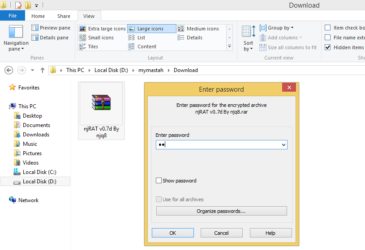Click the Properties quick access icon

coord(18,5)
